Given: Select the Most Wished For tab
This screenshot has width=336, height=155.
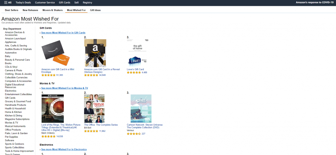Looking at the screenshot, I should tap(76, 10).
